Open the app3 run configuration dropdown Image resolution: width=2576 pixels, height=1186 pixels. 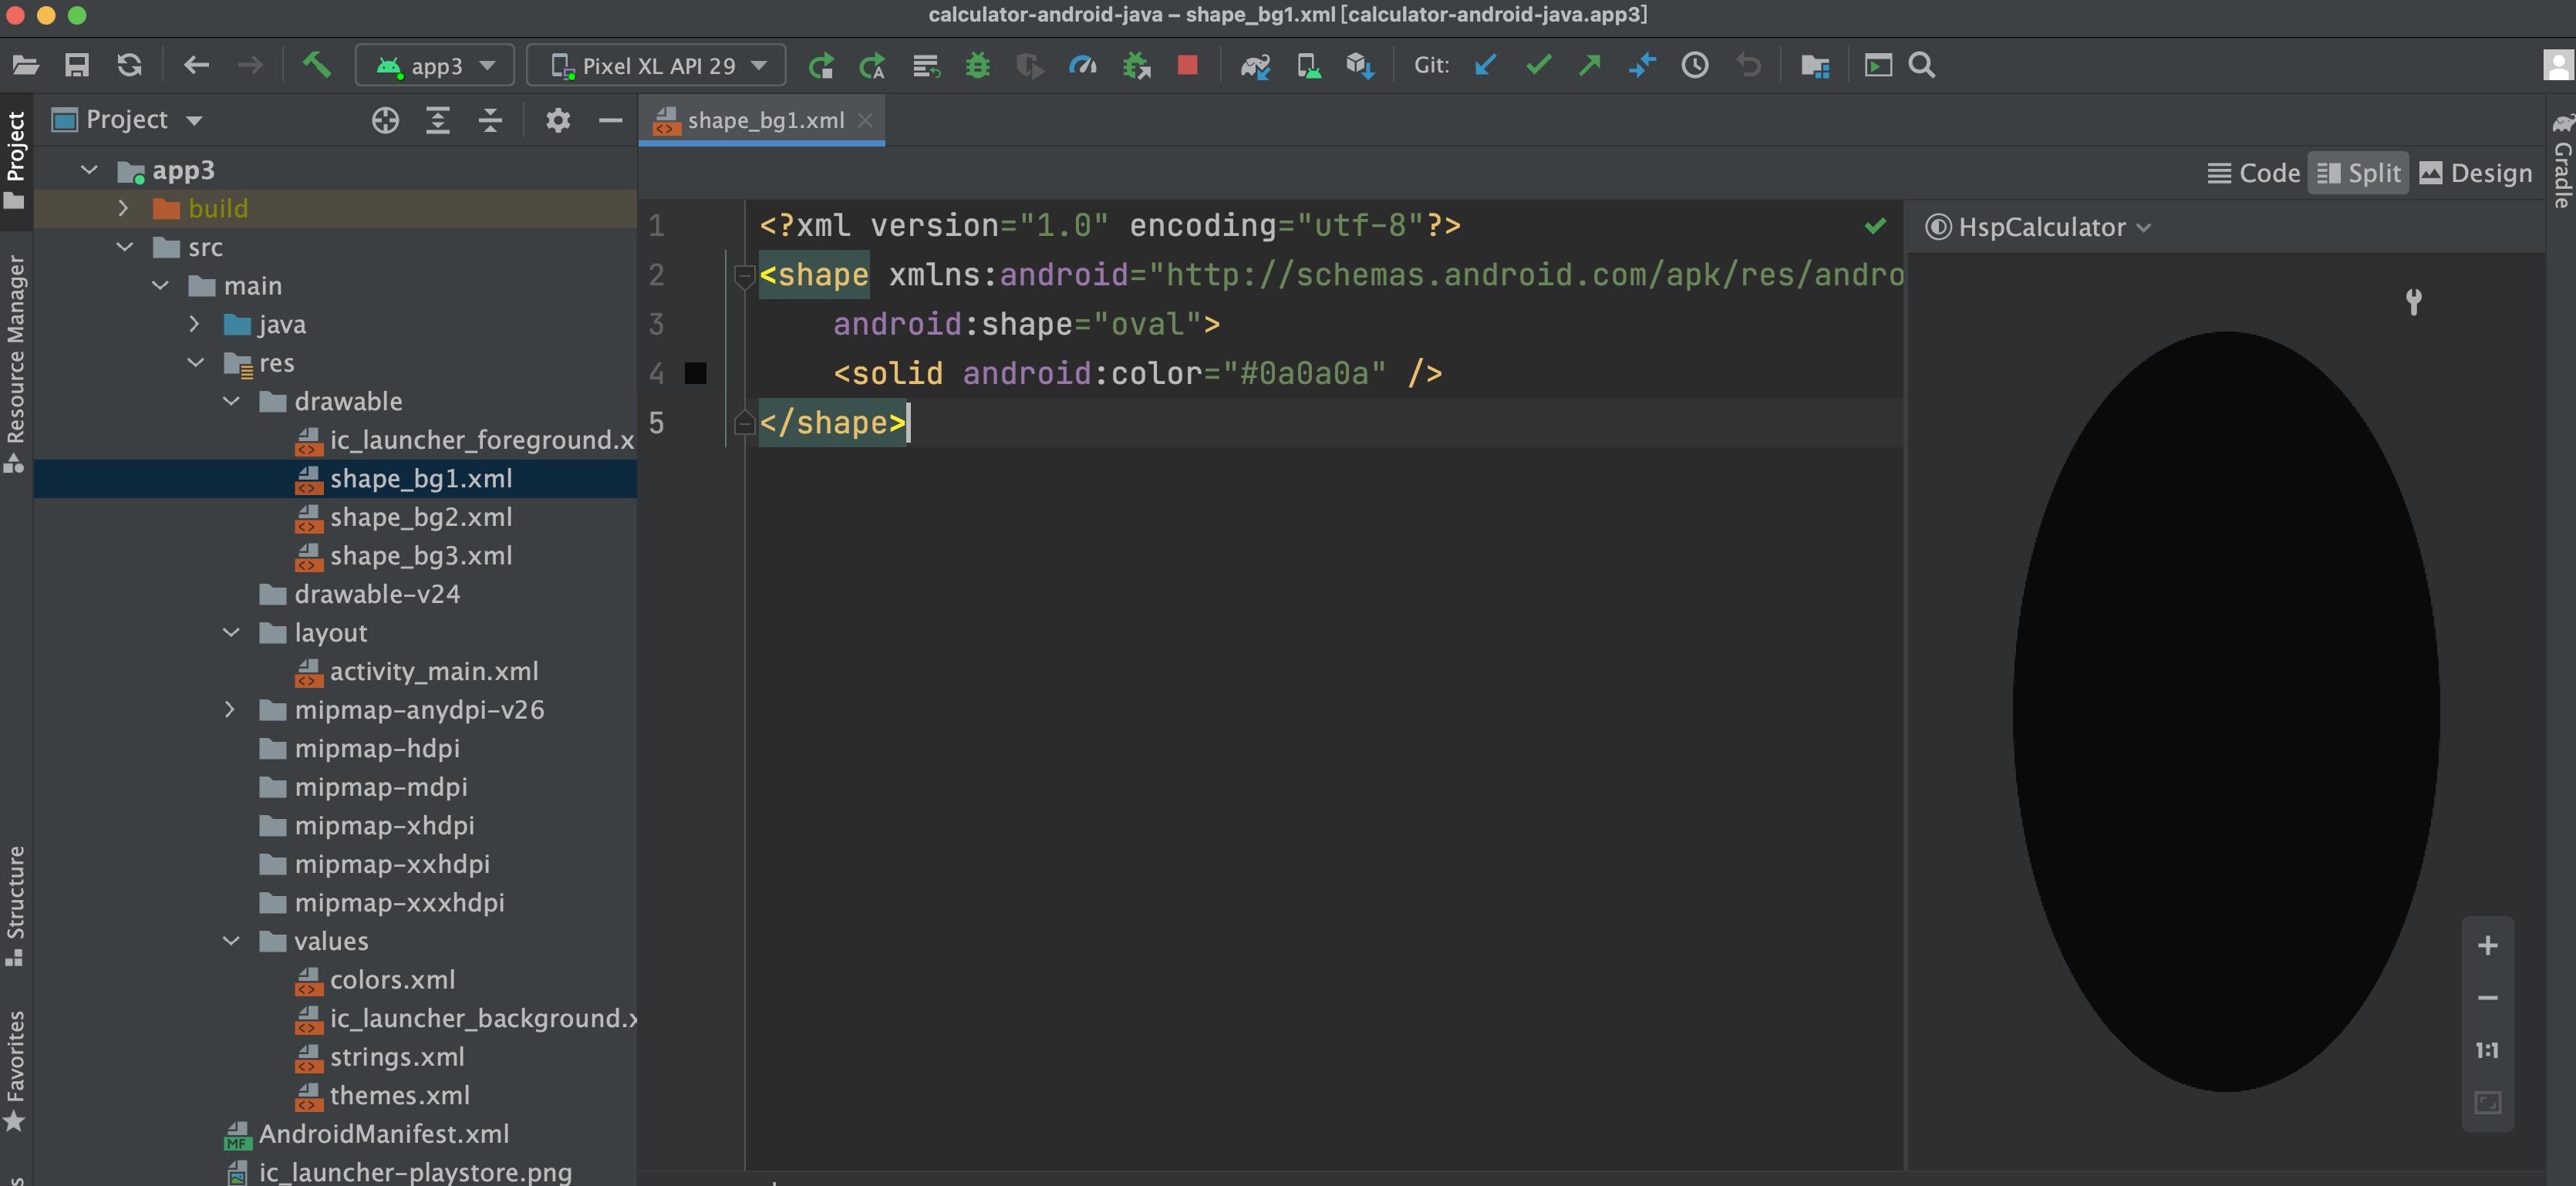[435, 66]
